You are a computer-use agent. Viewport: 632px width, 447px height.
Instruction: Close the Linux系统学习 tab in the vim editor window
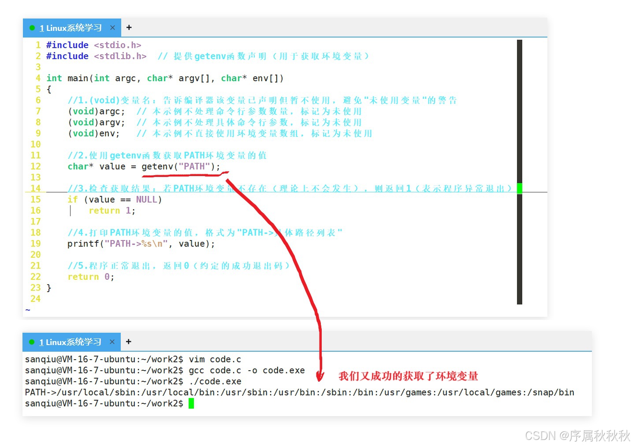112,28
